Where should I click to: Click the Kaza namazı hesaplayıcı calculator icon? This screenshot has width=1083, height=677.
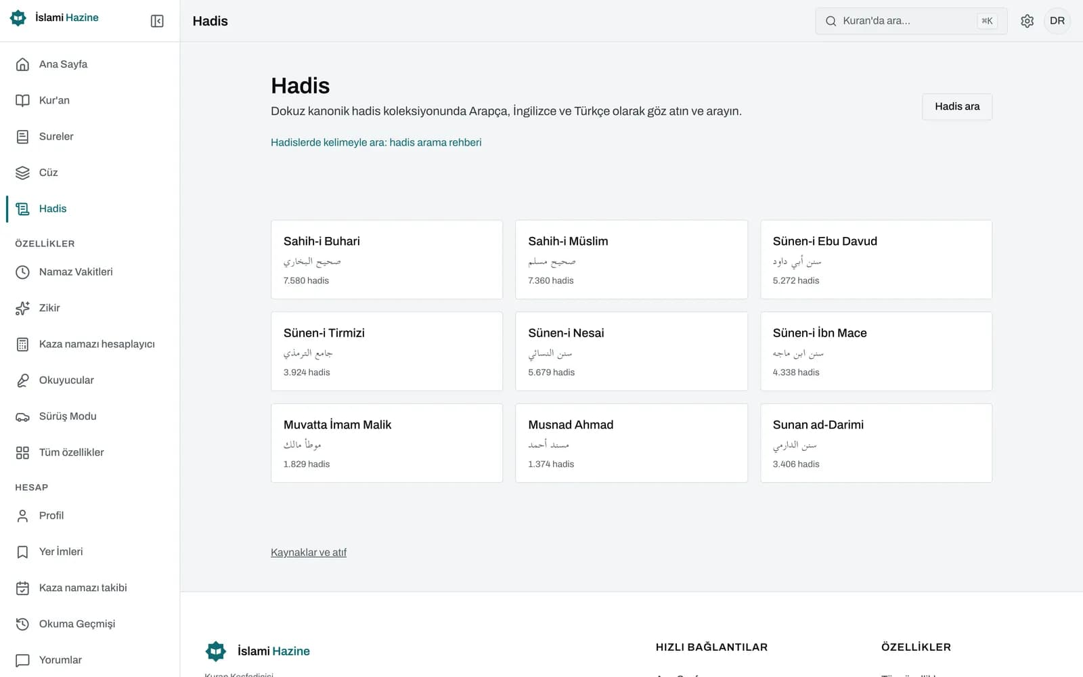(x=22, y=344)
